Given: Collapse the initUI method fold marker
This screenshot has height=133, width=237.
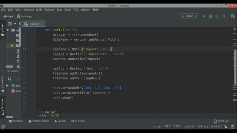Looking at the screenshot, I should point(36,30).
